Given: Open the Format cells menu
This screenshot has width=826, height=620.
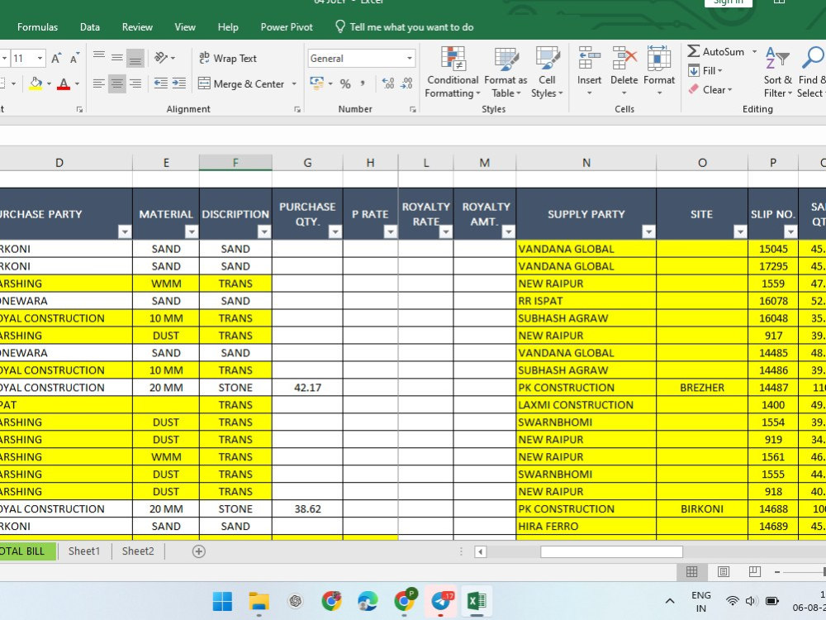Looking at the screenshot, I should click(x=659, y=72).
